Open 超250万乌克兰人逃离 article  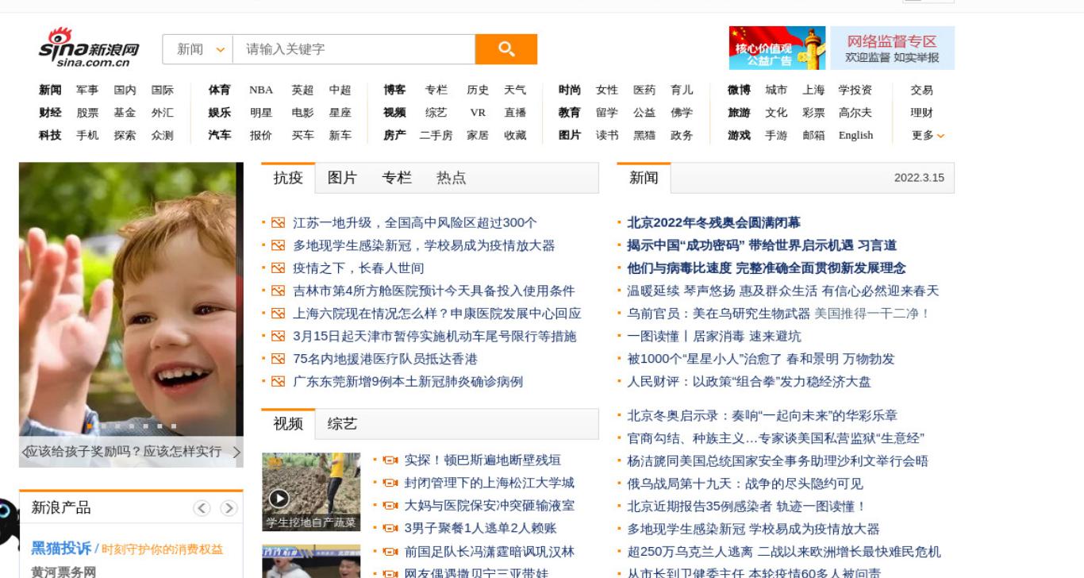(x=784, y=552)
